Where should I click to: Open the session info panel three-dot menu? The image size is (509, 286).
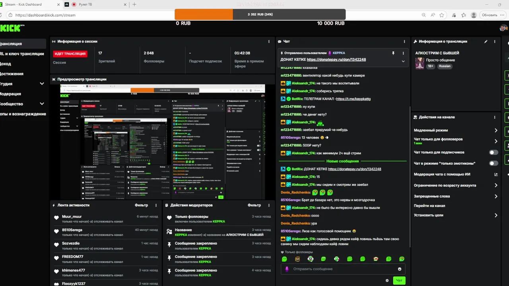269,41
